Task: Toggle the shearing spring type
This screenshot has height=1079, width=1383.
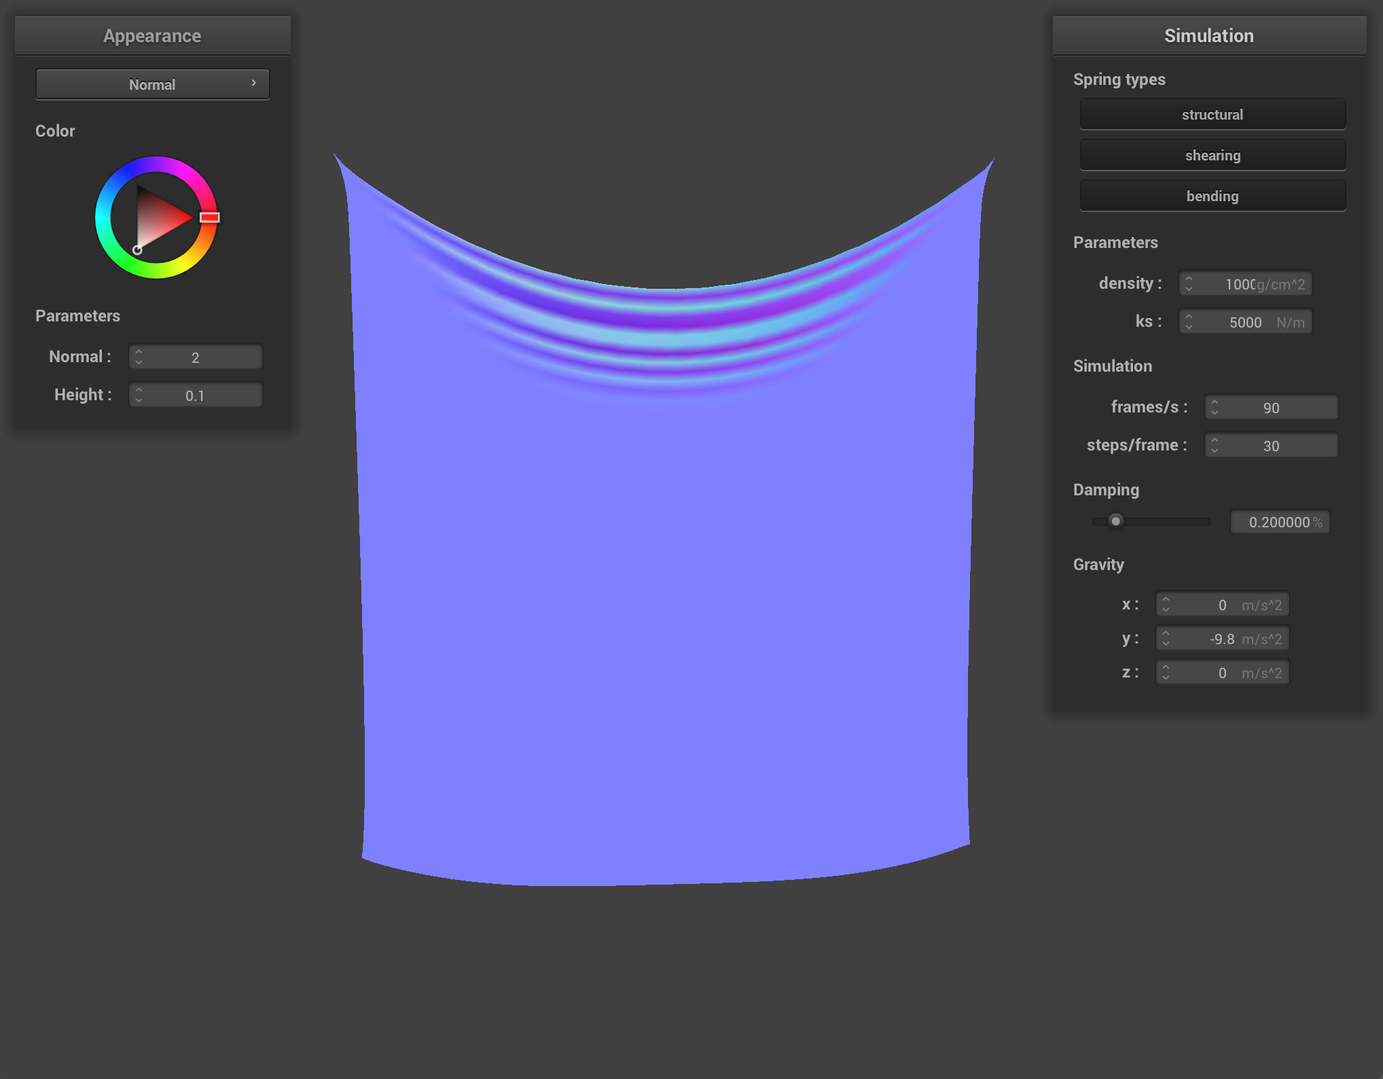Action: 1213,155
